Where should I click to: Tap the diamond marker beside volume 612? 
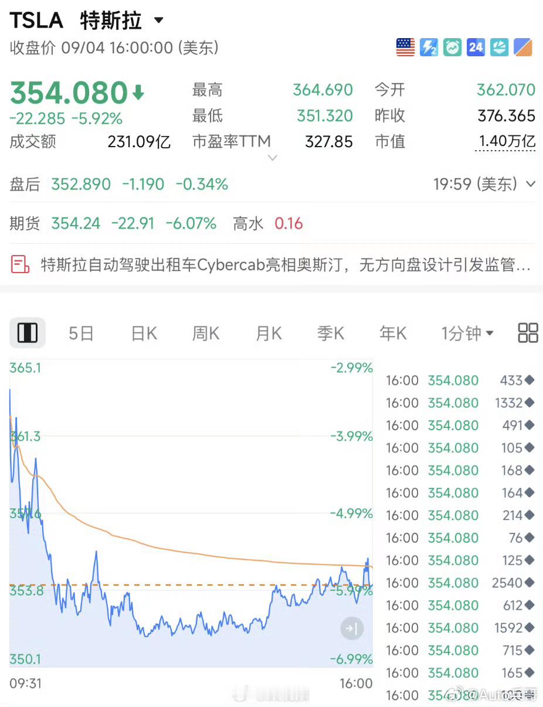[530, 606]
